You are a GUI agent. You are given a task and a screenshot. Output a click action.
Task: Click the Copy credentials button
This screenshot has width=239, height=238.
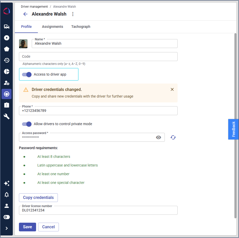[x=38, y=197]
